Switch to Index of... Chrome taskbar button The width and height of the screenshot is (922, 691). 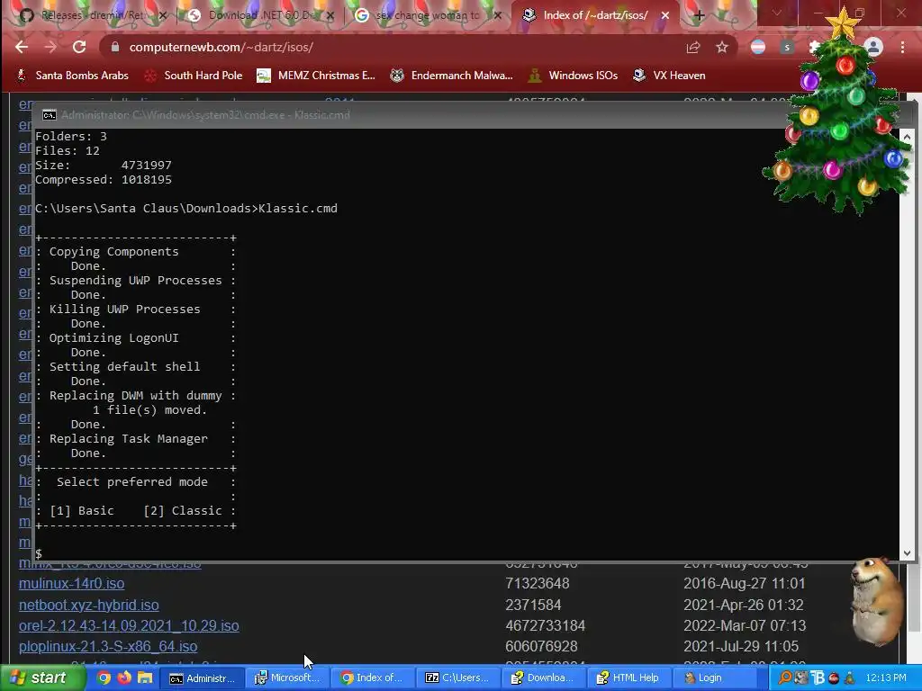(372, 678)
